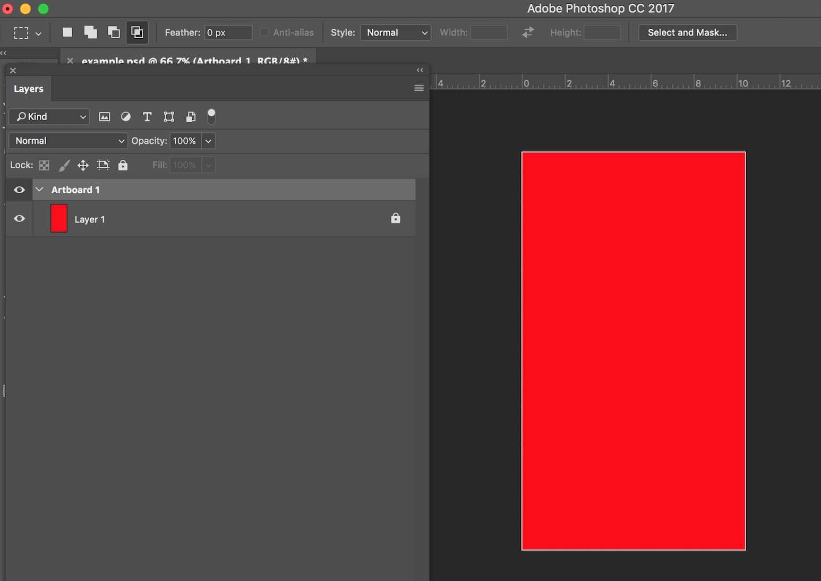The width and height of the screenshot is (821, 581).
Task: Turn layer filtering on or off
Action: pos(211,116)
